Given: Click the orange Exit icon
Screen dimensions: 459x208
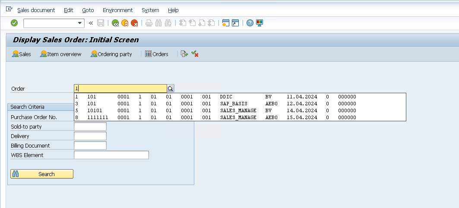Looking at the screenshot, I should click(x=125, y=23).
